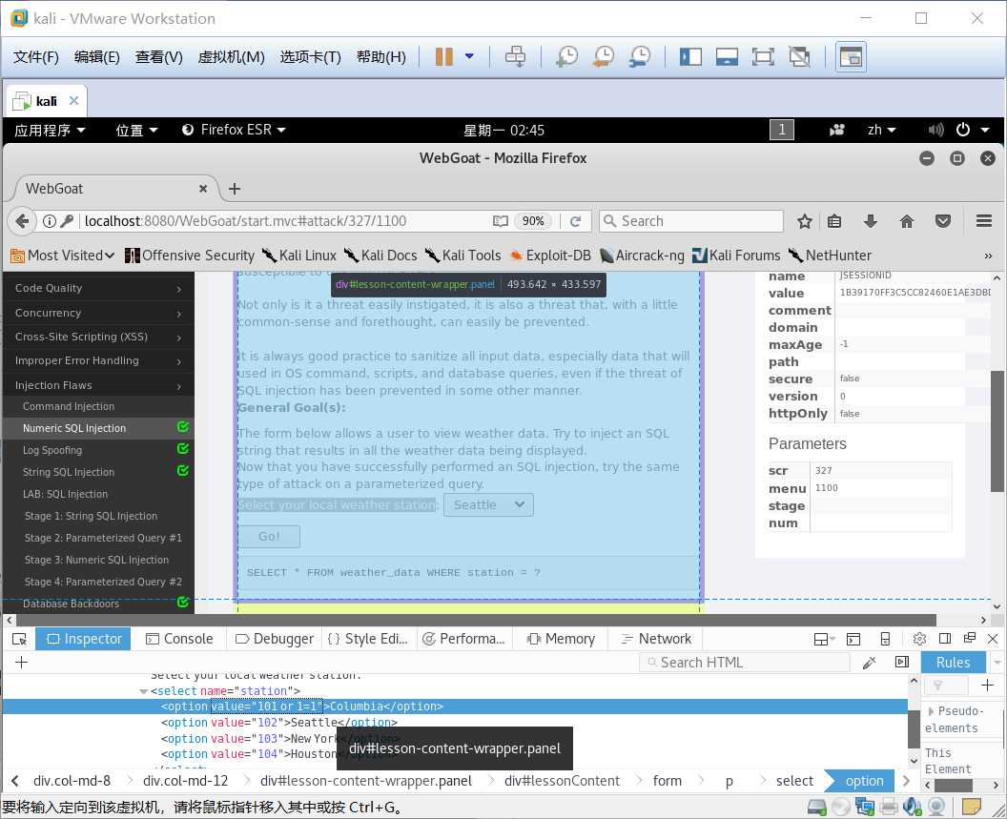The width and height of the screenshot is (1007, 819).
Task: Click the Search HTML field
Action: tap(745, 663)
